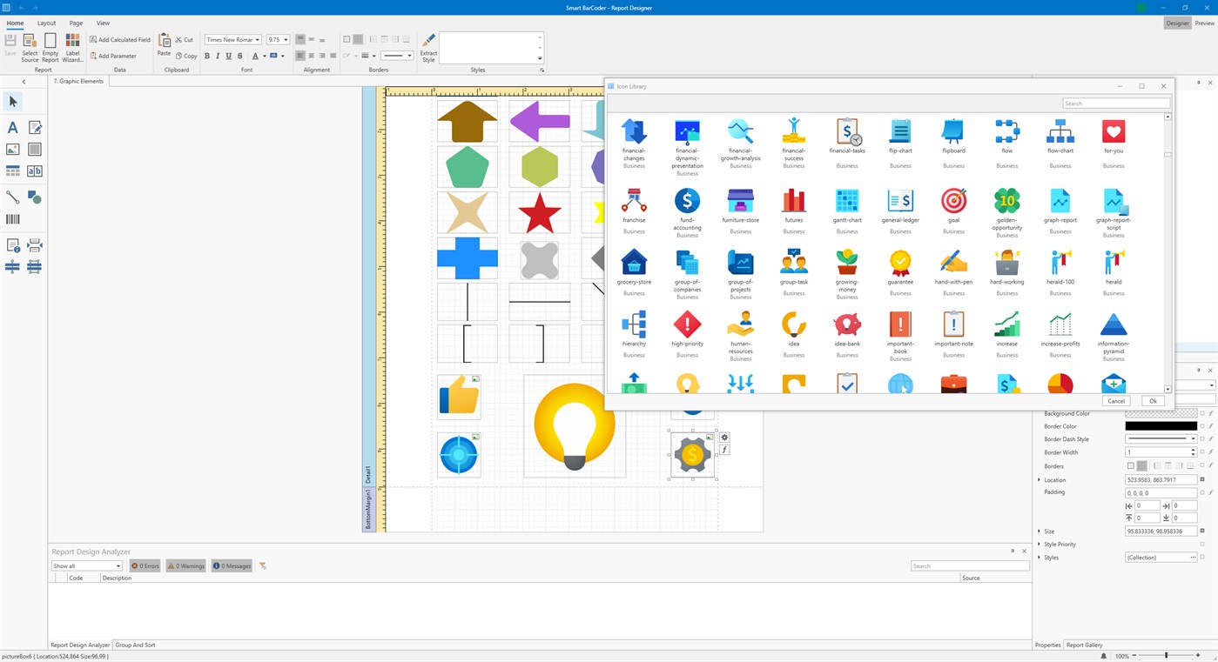Viewport: 1218px width, 662px height.
Task: Open the font family dropdown
Action: 257,39
